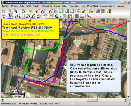The width and height of the screenshot is (131, 106).
Task: Click the open waypoints flag icon
Action: (x=79, y=11)
